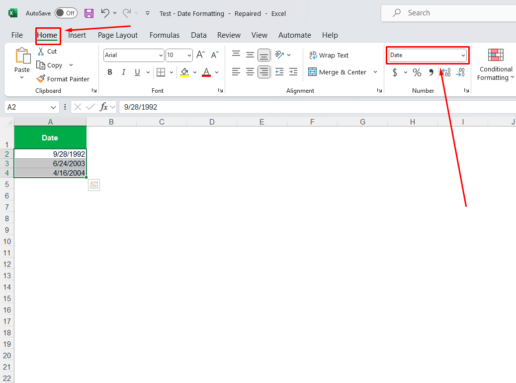The image size is (516, 383).
Task: Click Merge & Center
Action: 337,72
